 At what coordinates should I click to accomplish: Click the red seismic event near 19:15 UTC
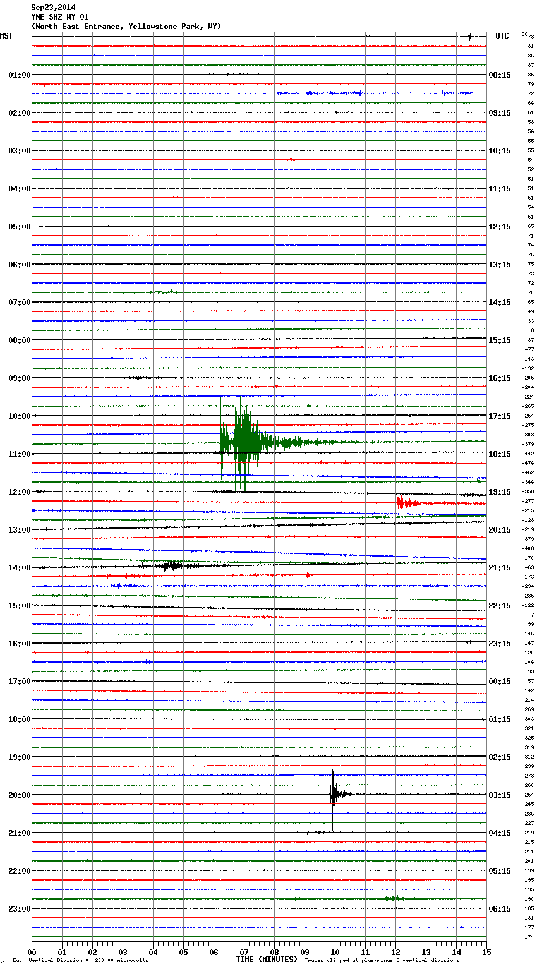(407, 503)
